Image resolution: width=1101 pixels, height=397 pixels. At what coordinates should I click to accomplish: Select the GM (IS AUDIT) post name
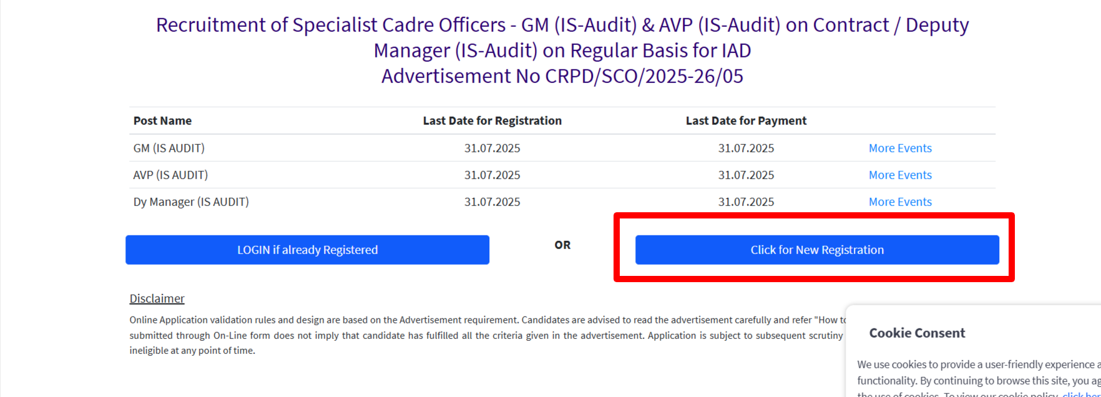pos(169,148)
